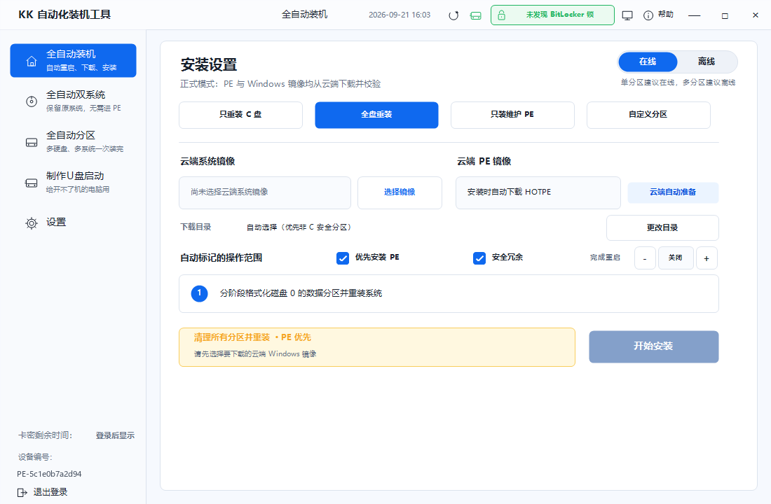
Task: Maximize the KK window
Action: (725, 15)
